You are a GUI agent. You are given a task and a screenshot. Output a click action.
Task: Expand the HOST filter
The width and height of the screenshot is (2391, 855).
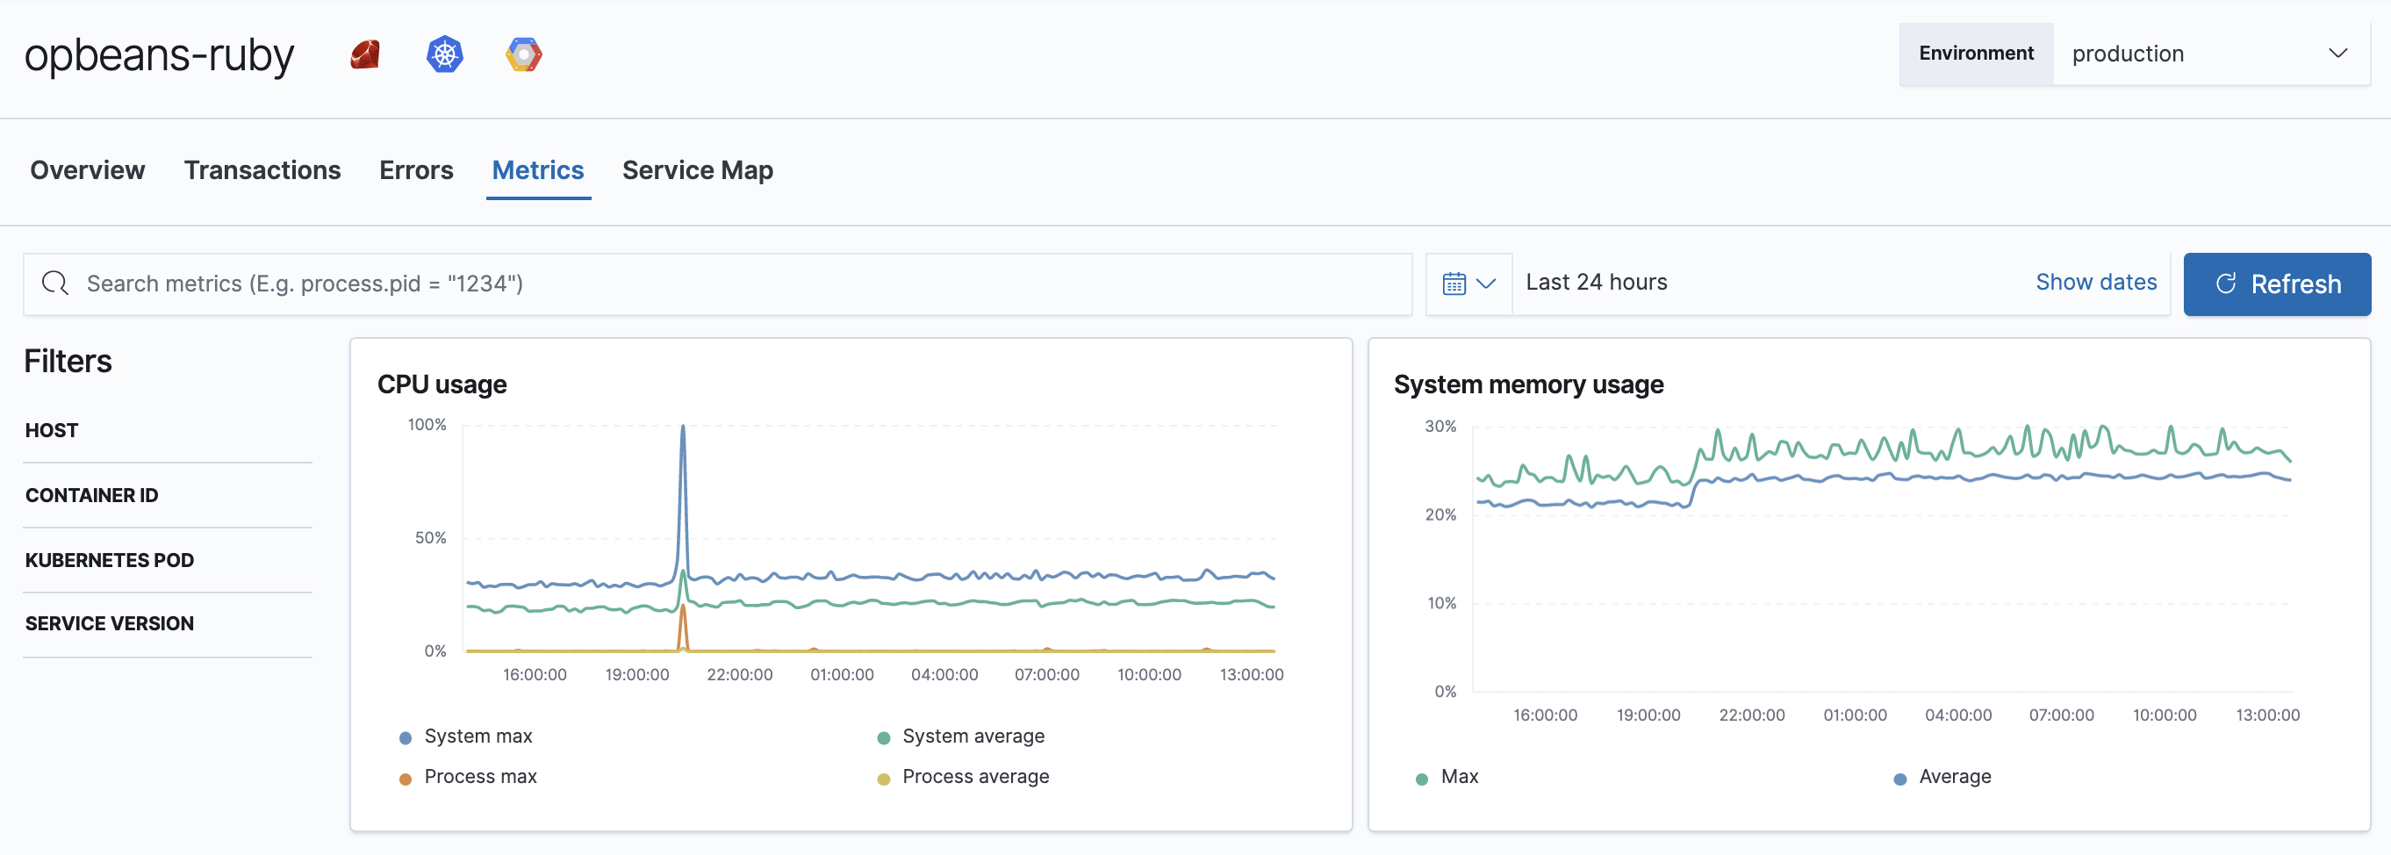point(51,429)
